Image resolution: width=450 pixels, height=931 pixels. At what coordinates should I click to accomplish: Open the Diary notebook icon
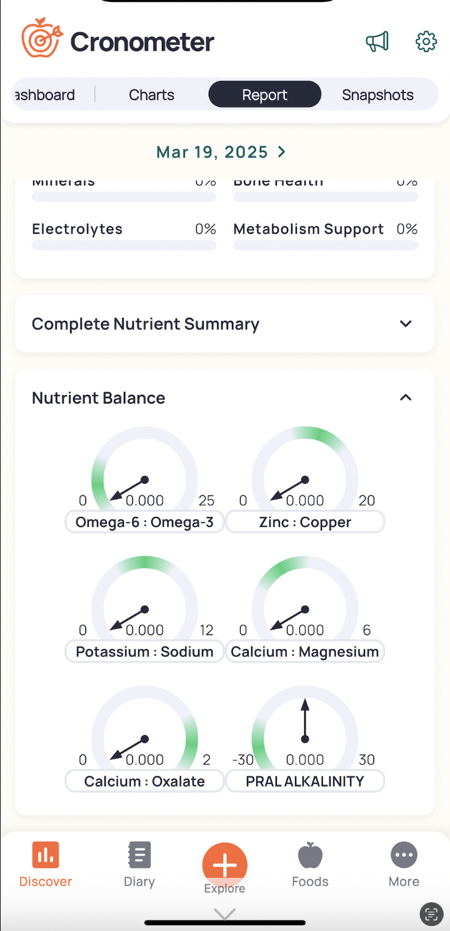(x=139, y=855)
